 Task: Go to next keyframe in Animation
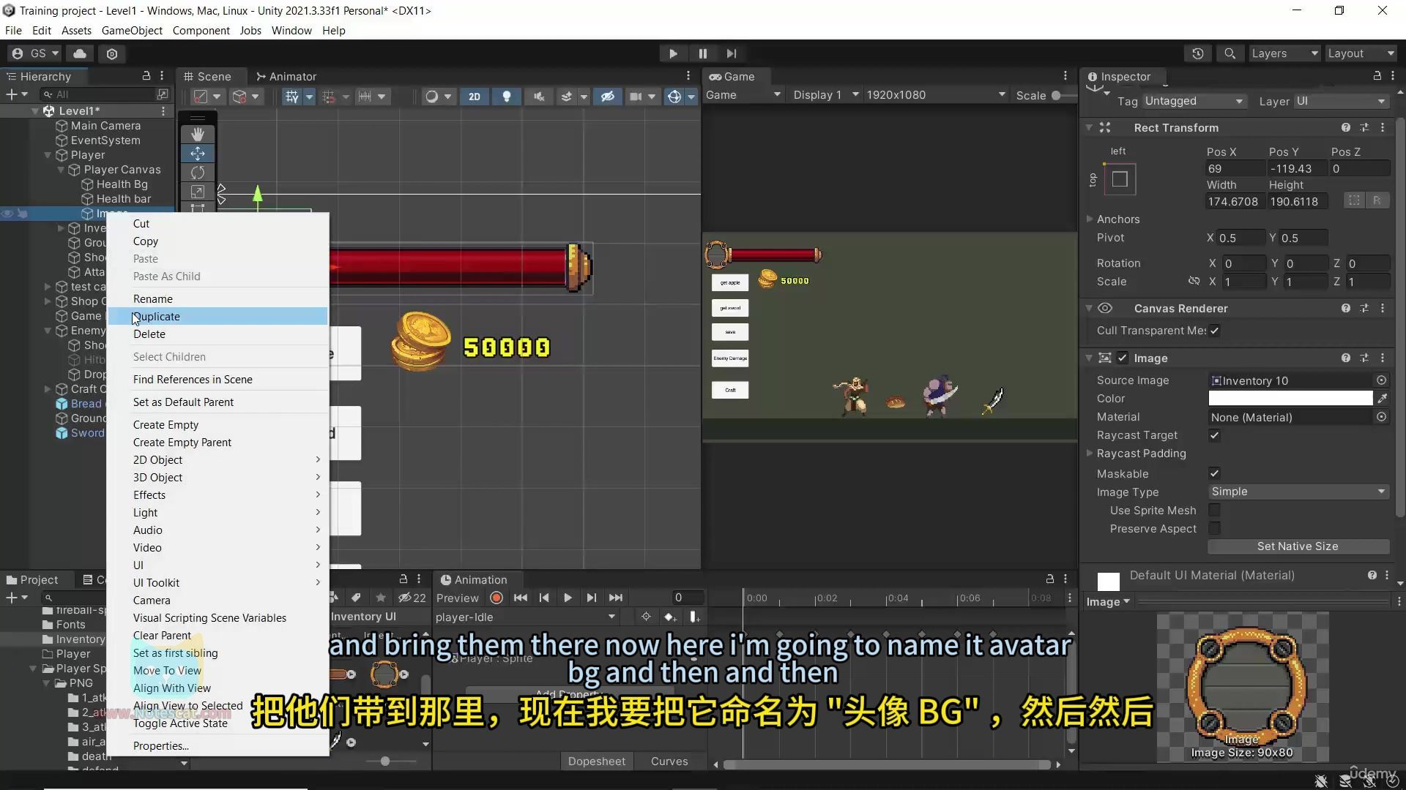tap(592, 598)
